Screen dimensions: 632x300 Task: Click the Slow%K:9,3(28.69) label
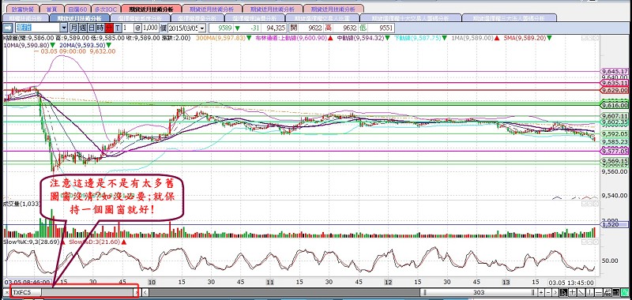(x=32, y=242)
